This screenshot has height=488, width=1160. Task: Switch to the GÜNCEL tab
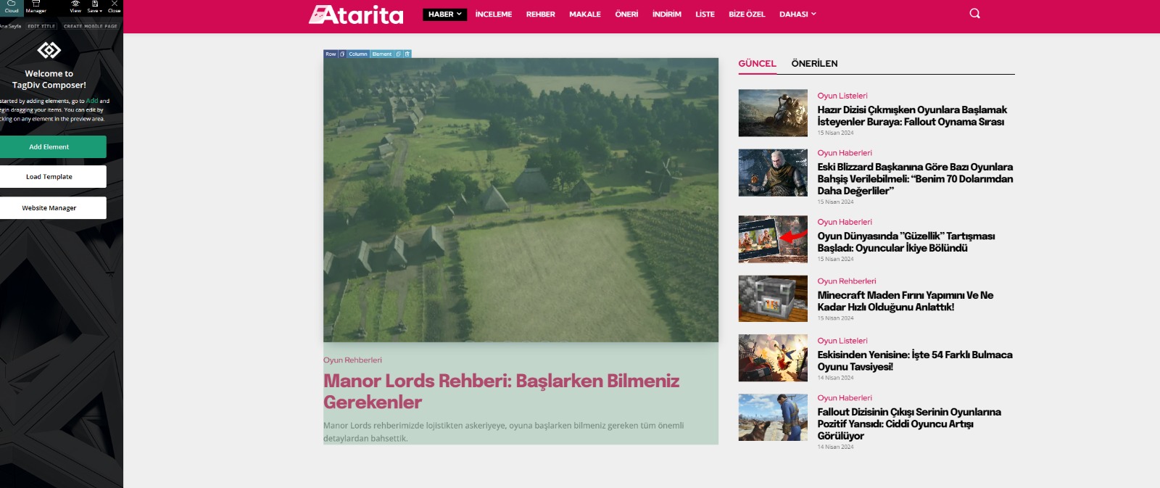pyautogui.click(x=757, y=63)
